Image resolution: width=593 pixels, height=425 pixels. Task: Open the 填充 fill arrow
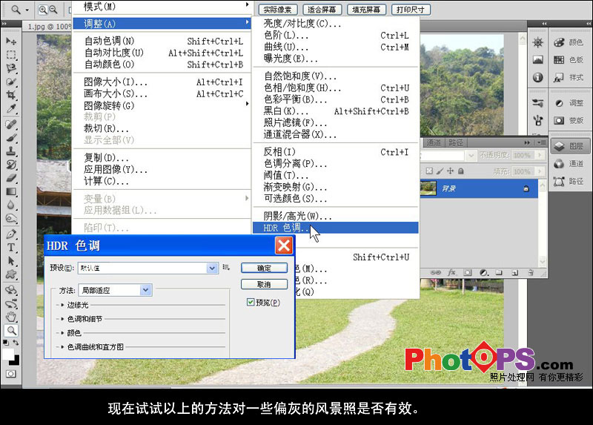(x=540, y=171)
